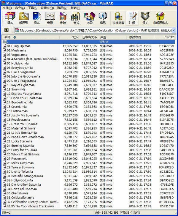Select file 36 Celebration.m4a

click(20, 198)
